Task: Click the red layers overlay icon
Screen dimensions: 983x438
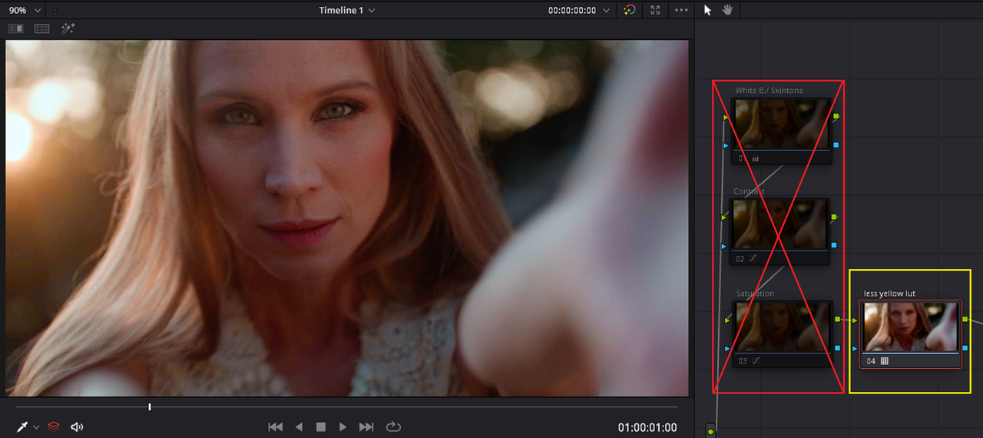Action: click(x=54, y=426)
